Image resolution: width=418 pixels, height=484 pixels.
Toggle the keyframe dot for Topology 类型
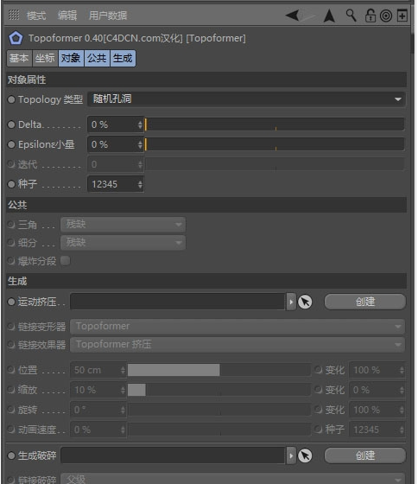pos(11,99)
